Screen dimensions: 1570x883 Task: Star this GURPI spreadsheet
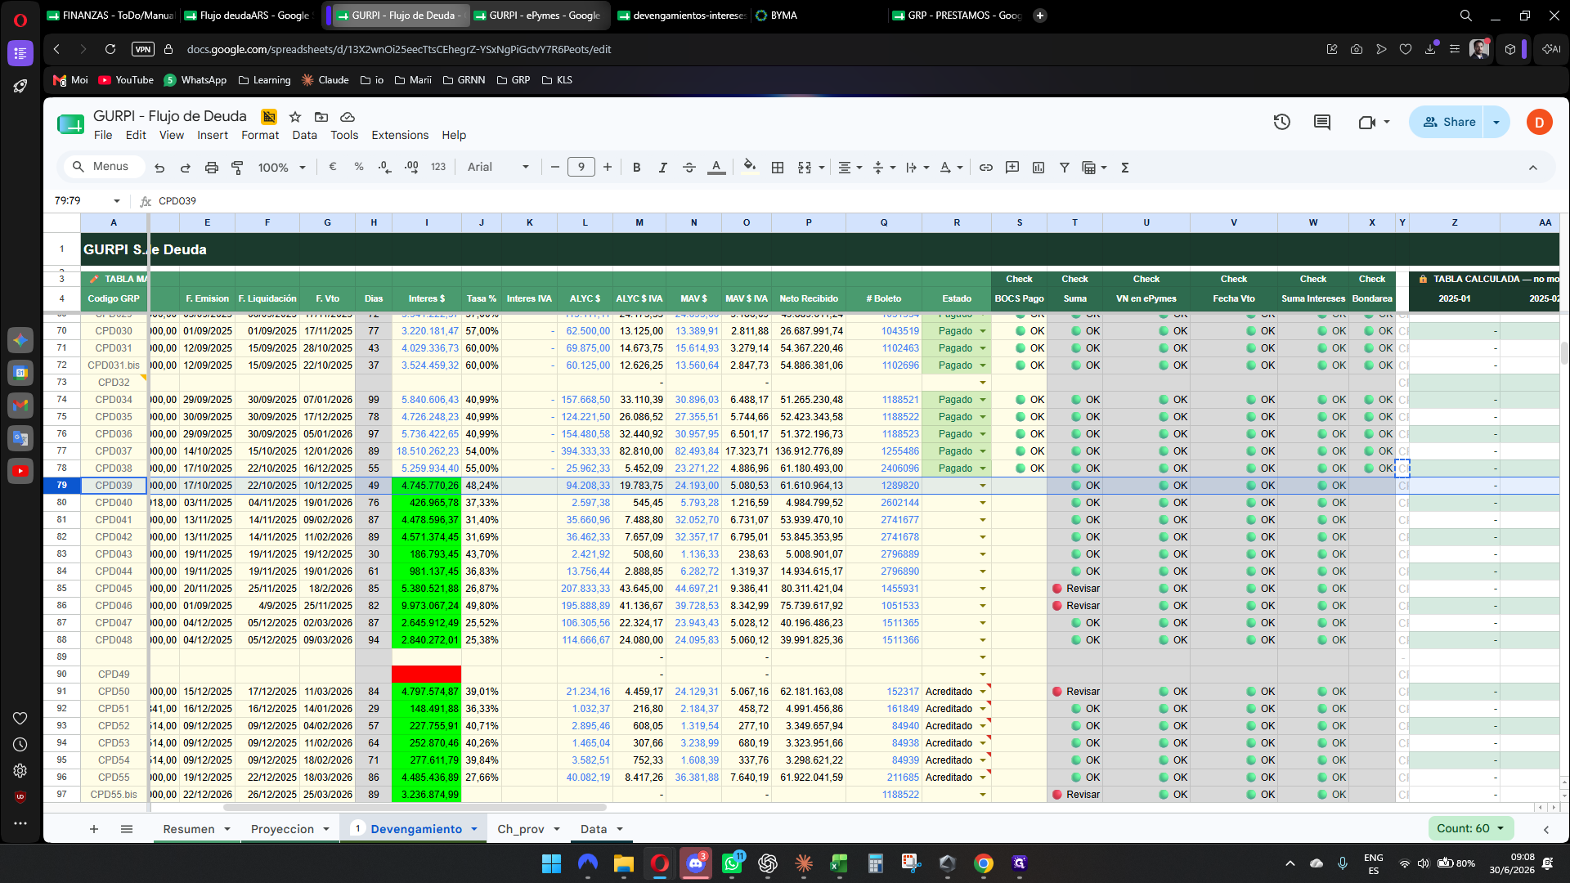[x=295, y=117]
